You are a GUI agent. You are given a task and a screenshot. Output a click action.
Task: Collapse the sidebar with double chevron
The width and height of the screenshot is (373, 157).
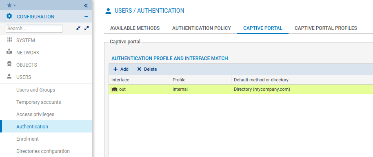[x=86, y=5]
